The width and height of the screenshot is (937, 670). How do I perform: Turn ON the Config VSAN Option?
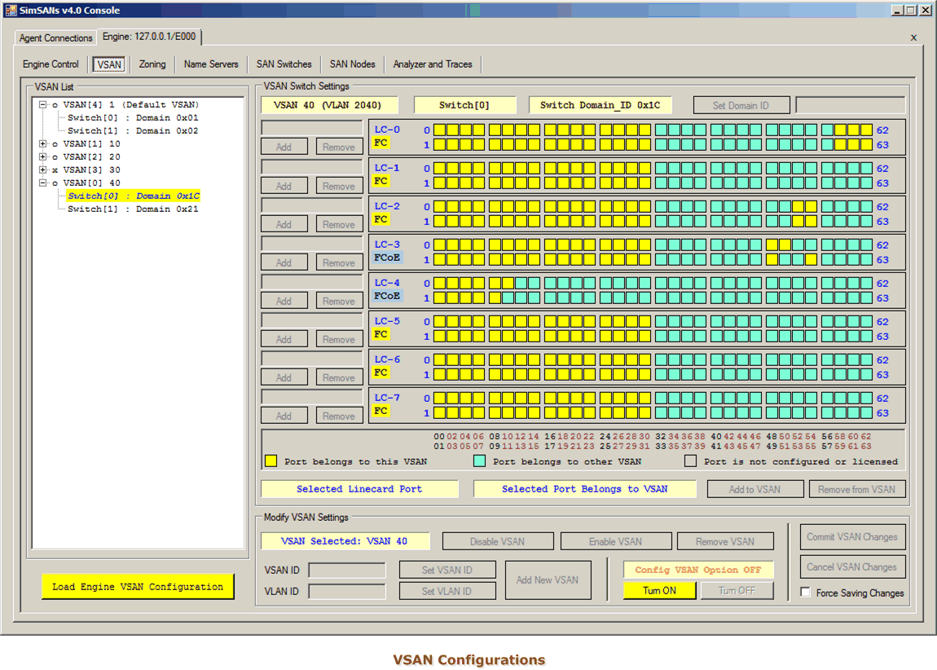pyautogui.click(x=659, y=591)
